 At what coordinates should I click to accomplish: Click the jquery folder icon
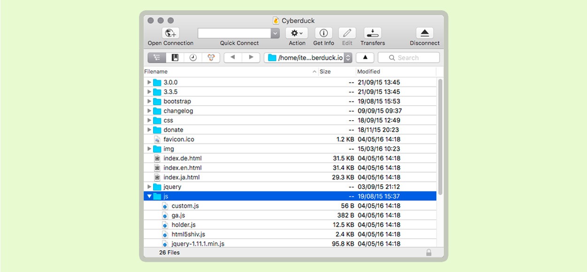(x=157, y=187)
